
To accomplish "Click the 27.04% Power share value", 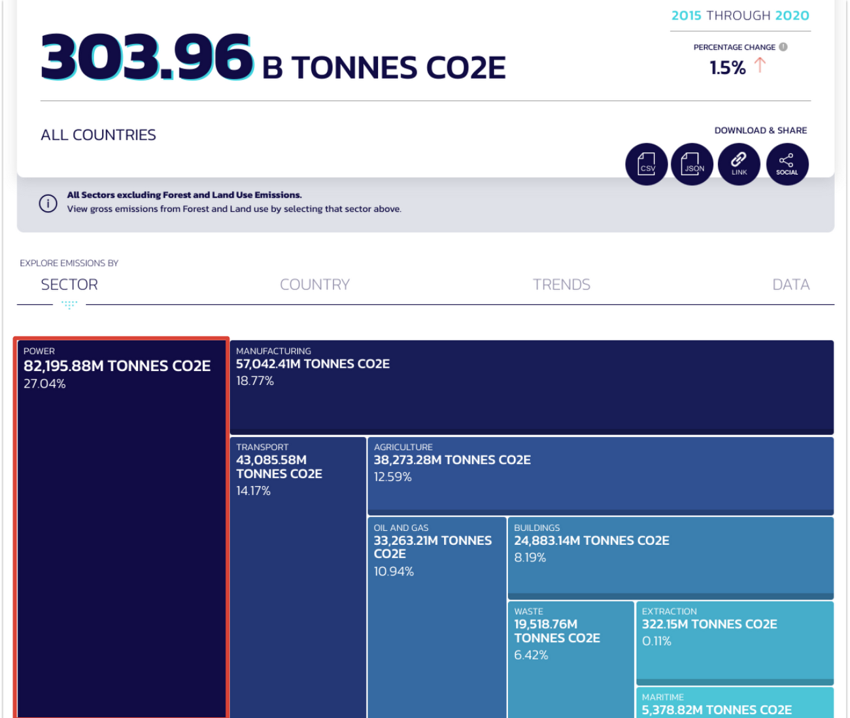I will coord(44,384).
